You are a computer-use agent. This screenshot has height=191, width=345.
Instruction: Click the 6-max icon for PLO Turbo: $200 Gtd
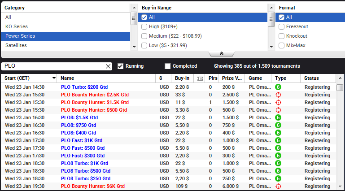(x=278, y=87)
